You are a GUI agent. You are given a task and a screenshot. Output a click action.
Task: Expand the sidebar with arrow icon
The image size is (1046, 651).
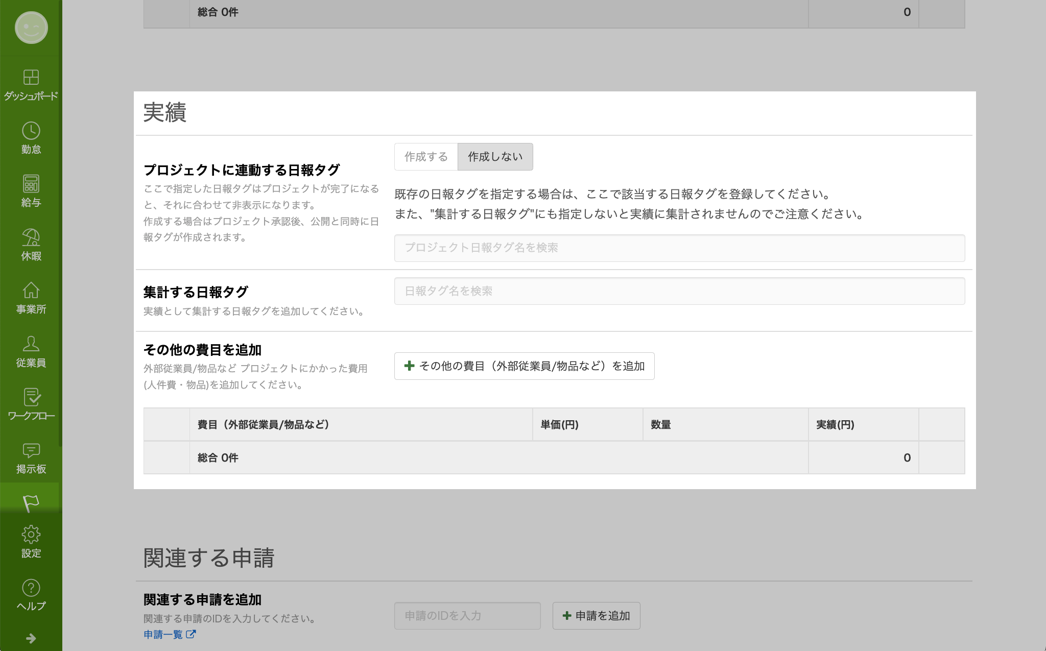pyautogui.click(x=31, y=638)
